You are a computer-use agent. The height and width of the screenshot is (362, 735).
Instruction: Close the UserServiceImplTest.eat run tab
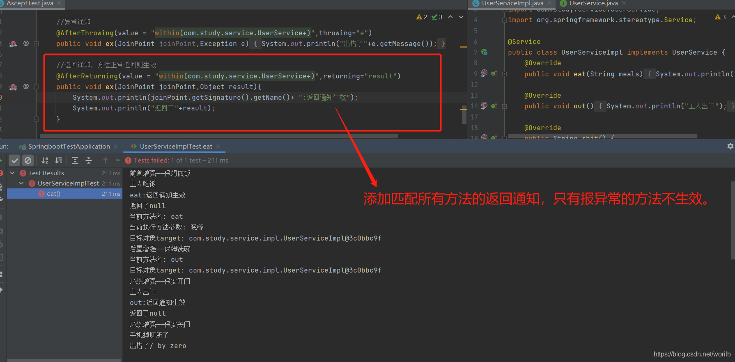(x=218, y=147)
